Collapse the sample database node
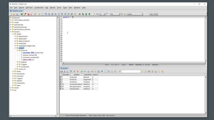This screenshot has width=214, height=120. (11, 32)
